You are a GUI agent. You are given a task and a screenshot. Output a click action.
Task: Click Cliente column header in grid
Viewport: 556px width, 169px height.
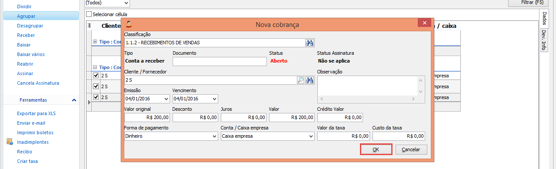111,26
